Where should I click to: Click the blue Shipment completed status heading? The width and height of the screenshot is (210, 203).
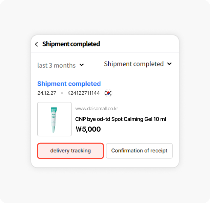(69, 84)
